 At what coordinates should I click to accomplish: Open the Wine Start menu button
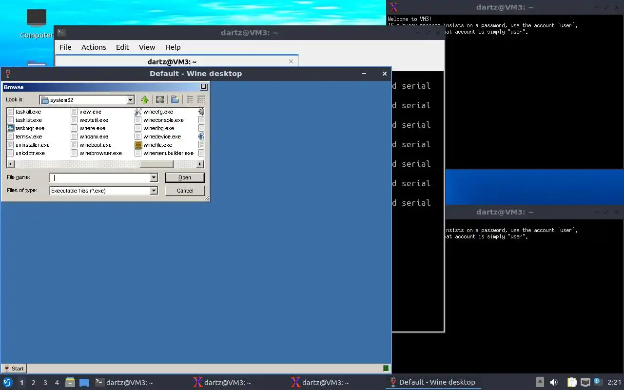(14, 369)
